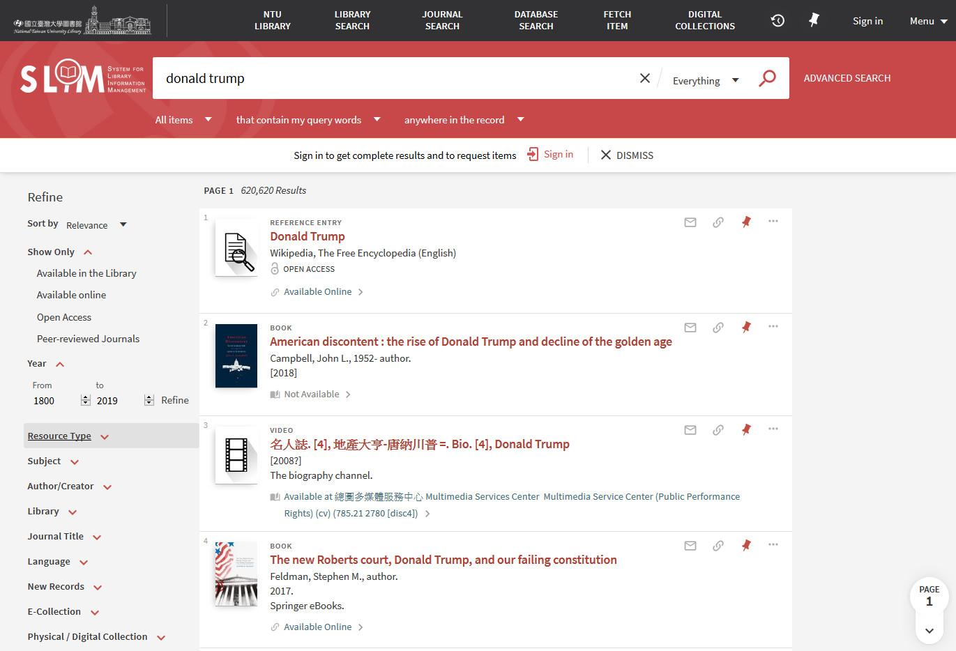Expand the Author/Creator filter
This screenshot has height=651, width=956.
pyautogui.click(x=70, y=487)
